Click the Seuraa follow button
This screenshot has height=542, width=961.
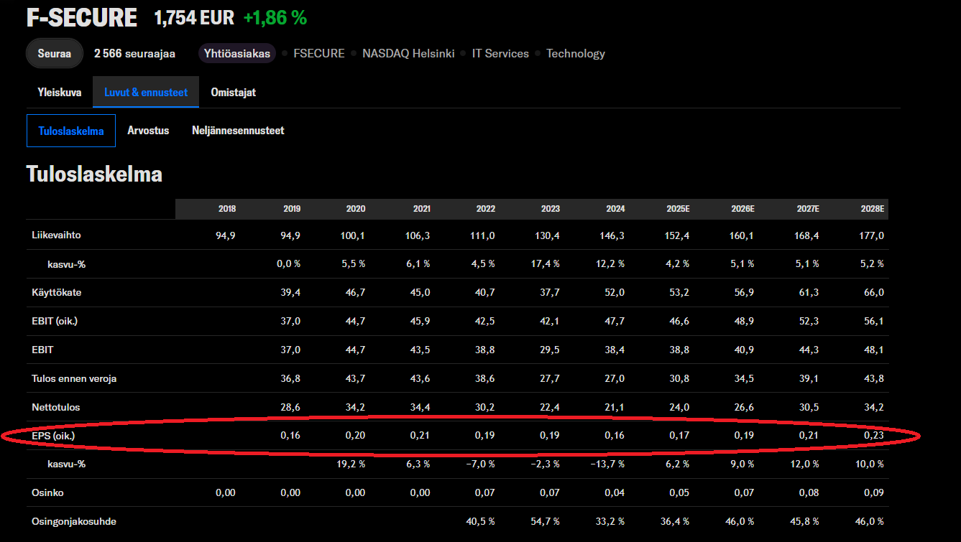[x=55, y=53]
